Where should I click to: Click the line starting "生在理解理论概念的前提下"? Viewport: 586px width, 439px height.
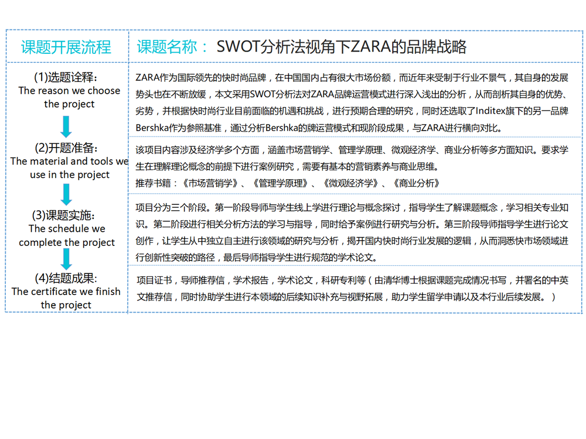coord(287,166)
